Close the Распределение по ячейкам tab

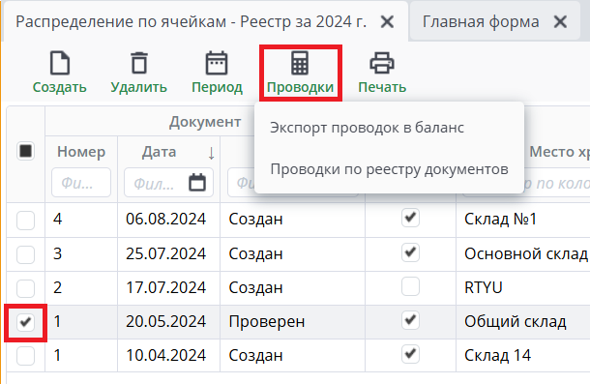coord(388,22)
